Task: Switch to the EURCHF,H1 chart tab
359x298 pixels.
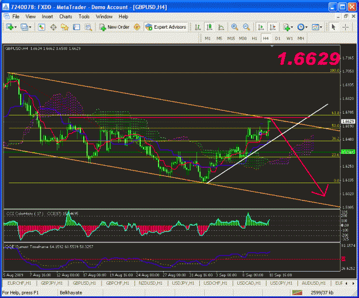Action: click(x=19, y=283)
